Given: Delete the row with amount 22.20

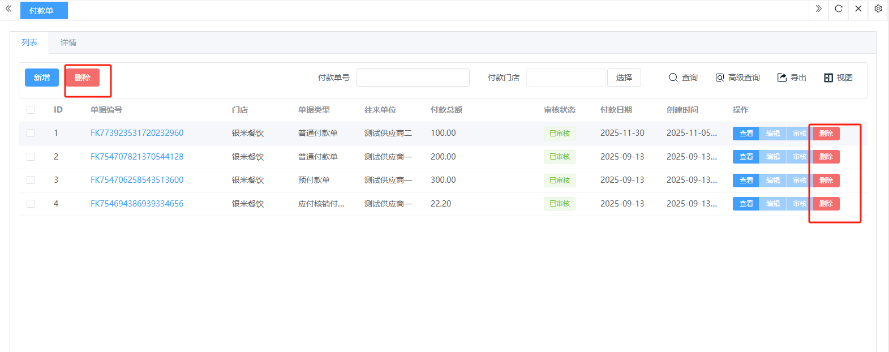Looking at the screenshot, I should [x=826, y=204].
